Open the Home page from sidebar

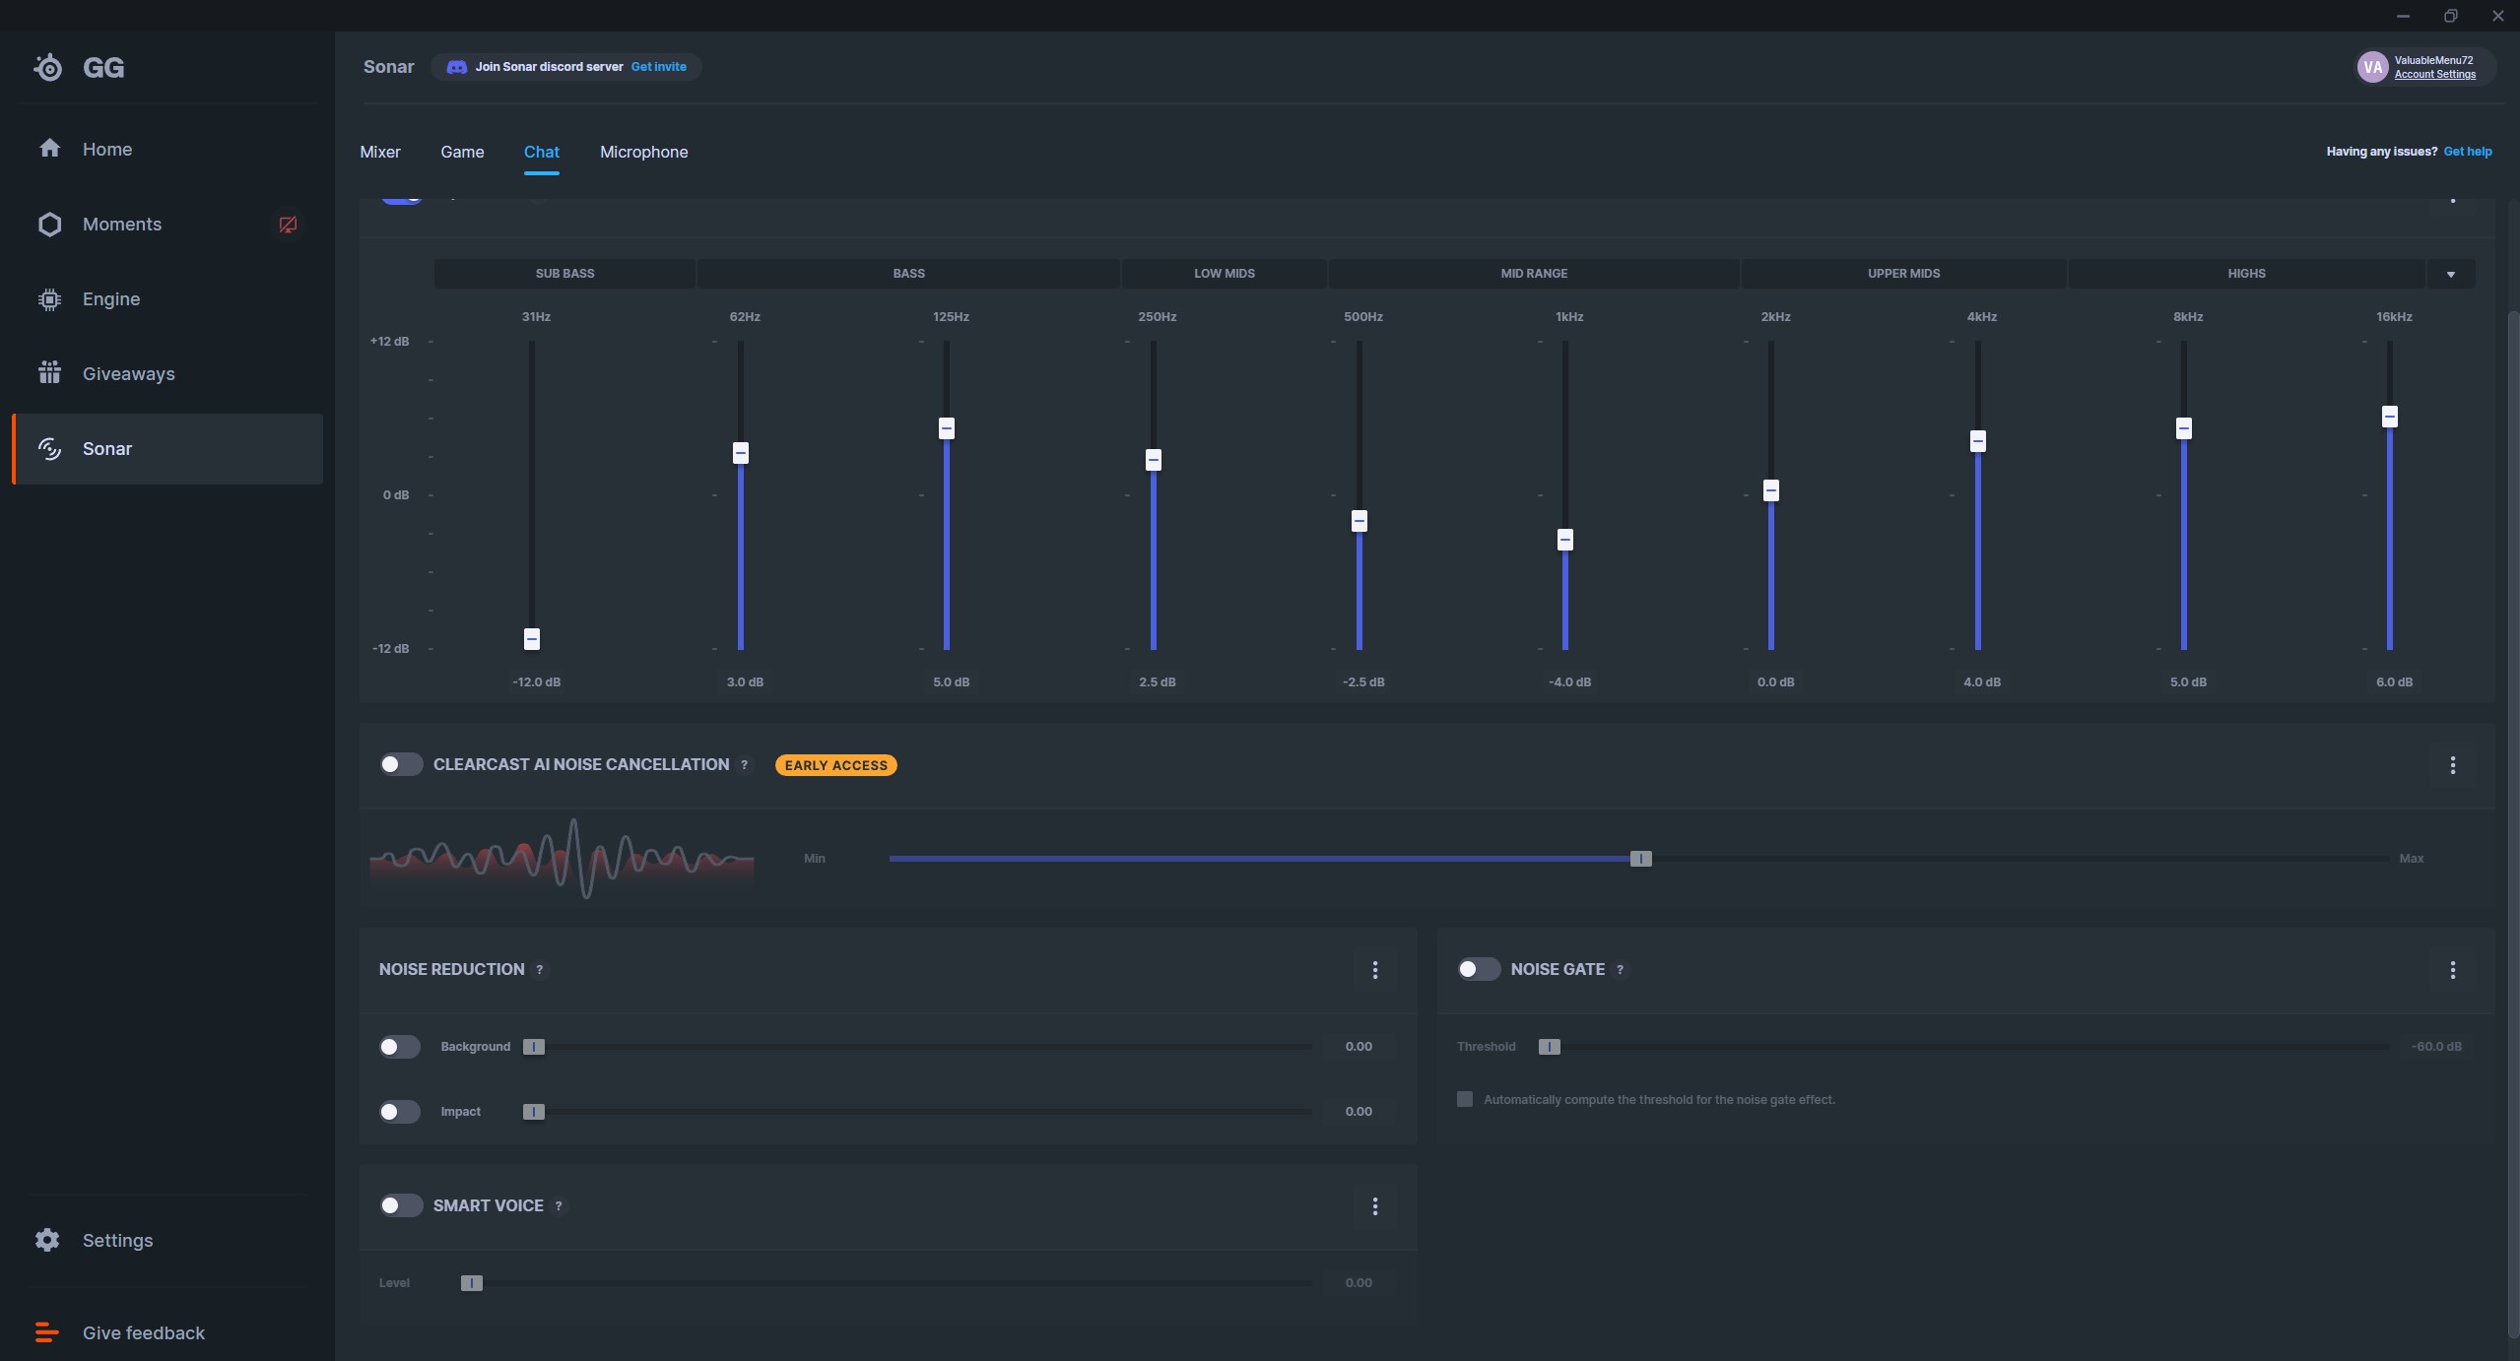[106, 149]
